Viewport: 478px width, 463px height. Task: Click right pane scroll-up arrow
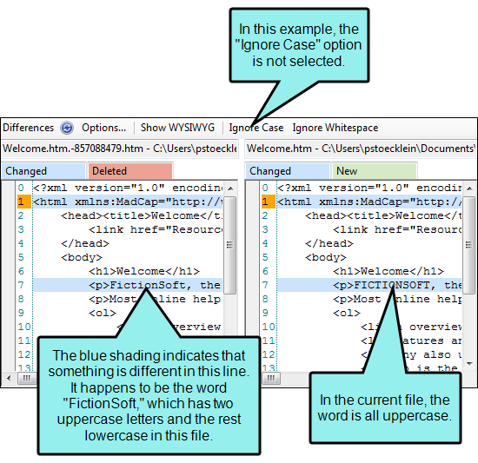click(x=470, y=189)
